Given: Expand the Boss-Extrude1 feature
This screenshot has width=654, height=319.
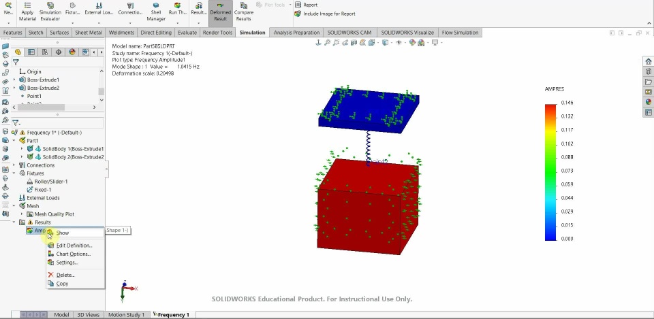Looking at the screenshot, I should click(x=14, y=80).
